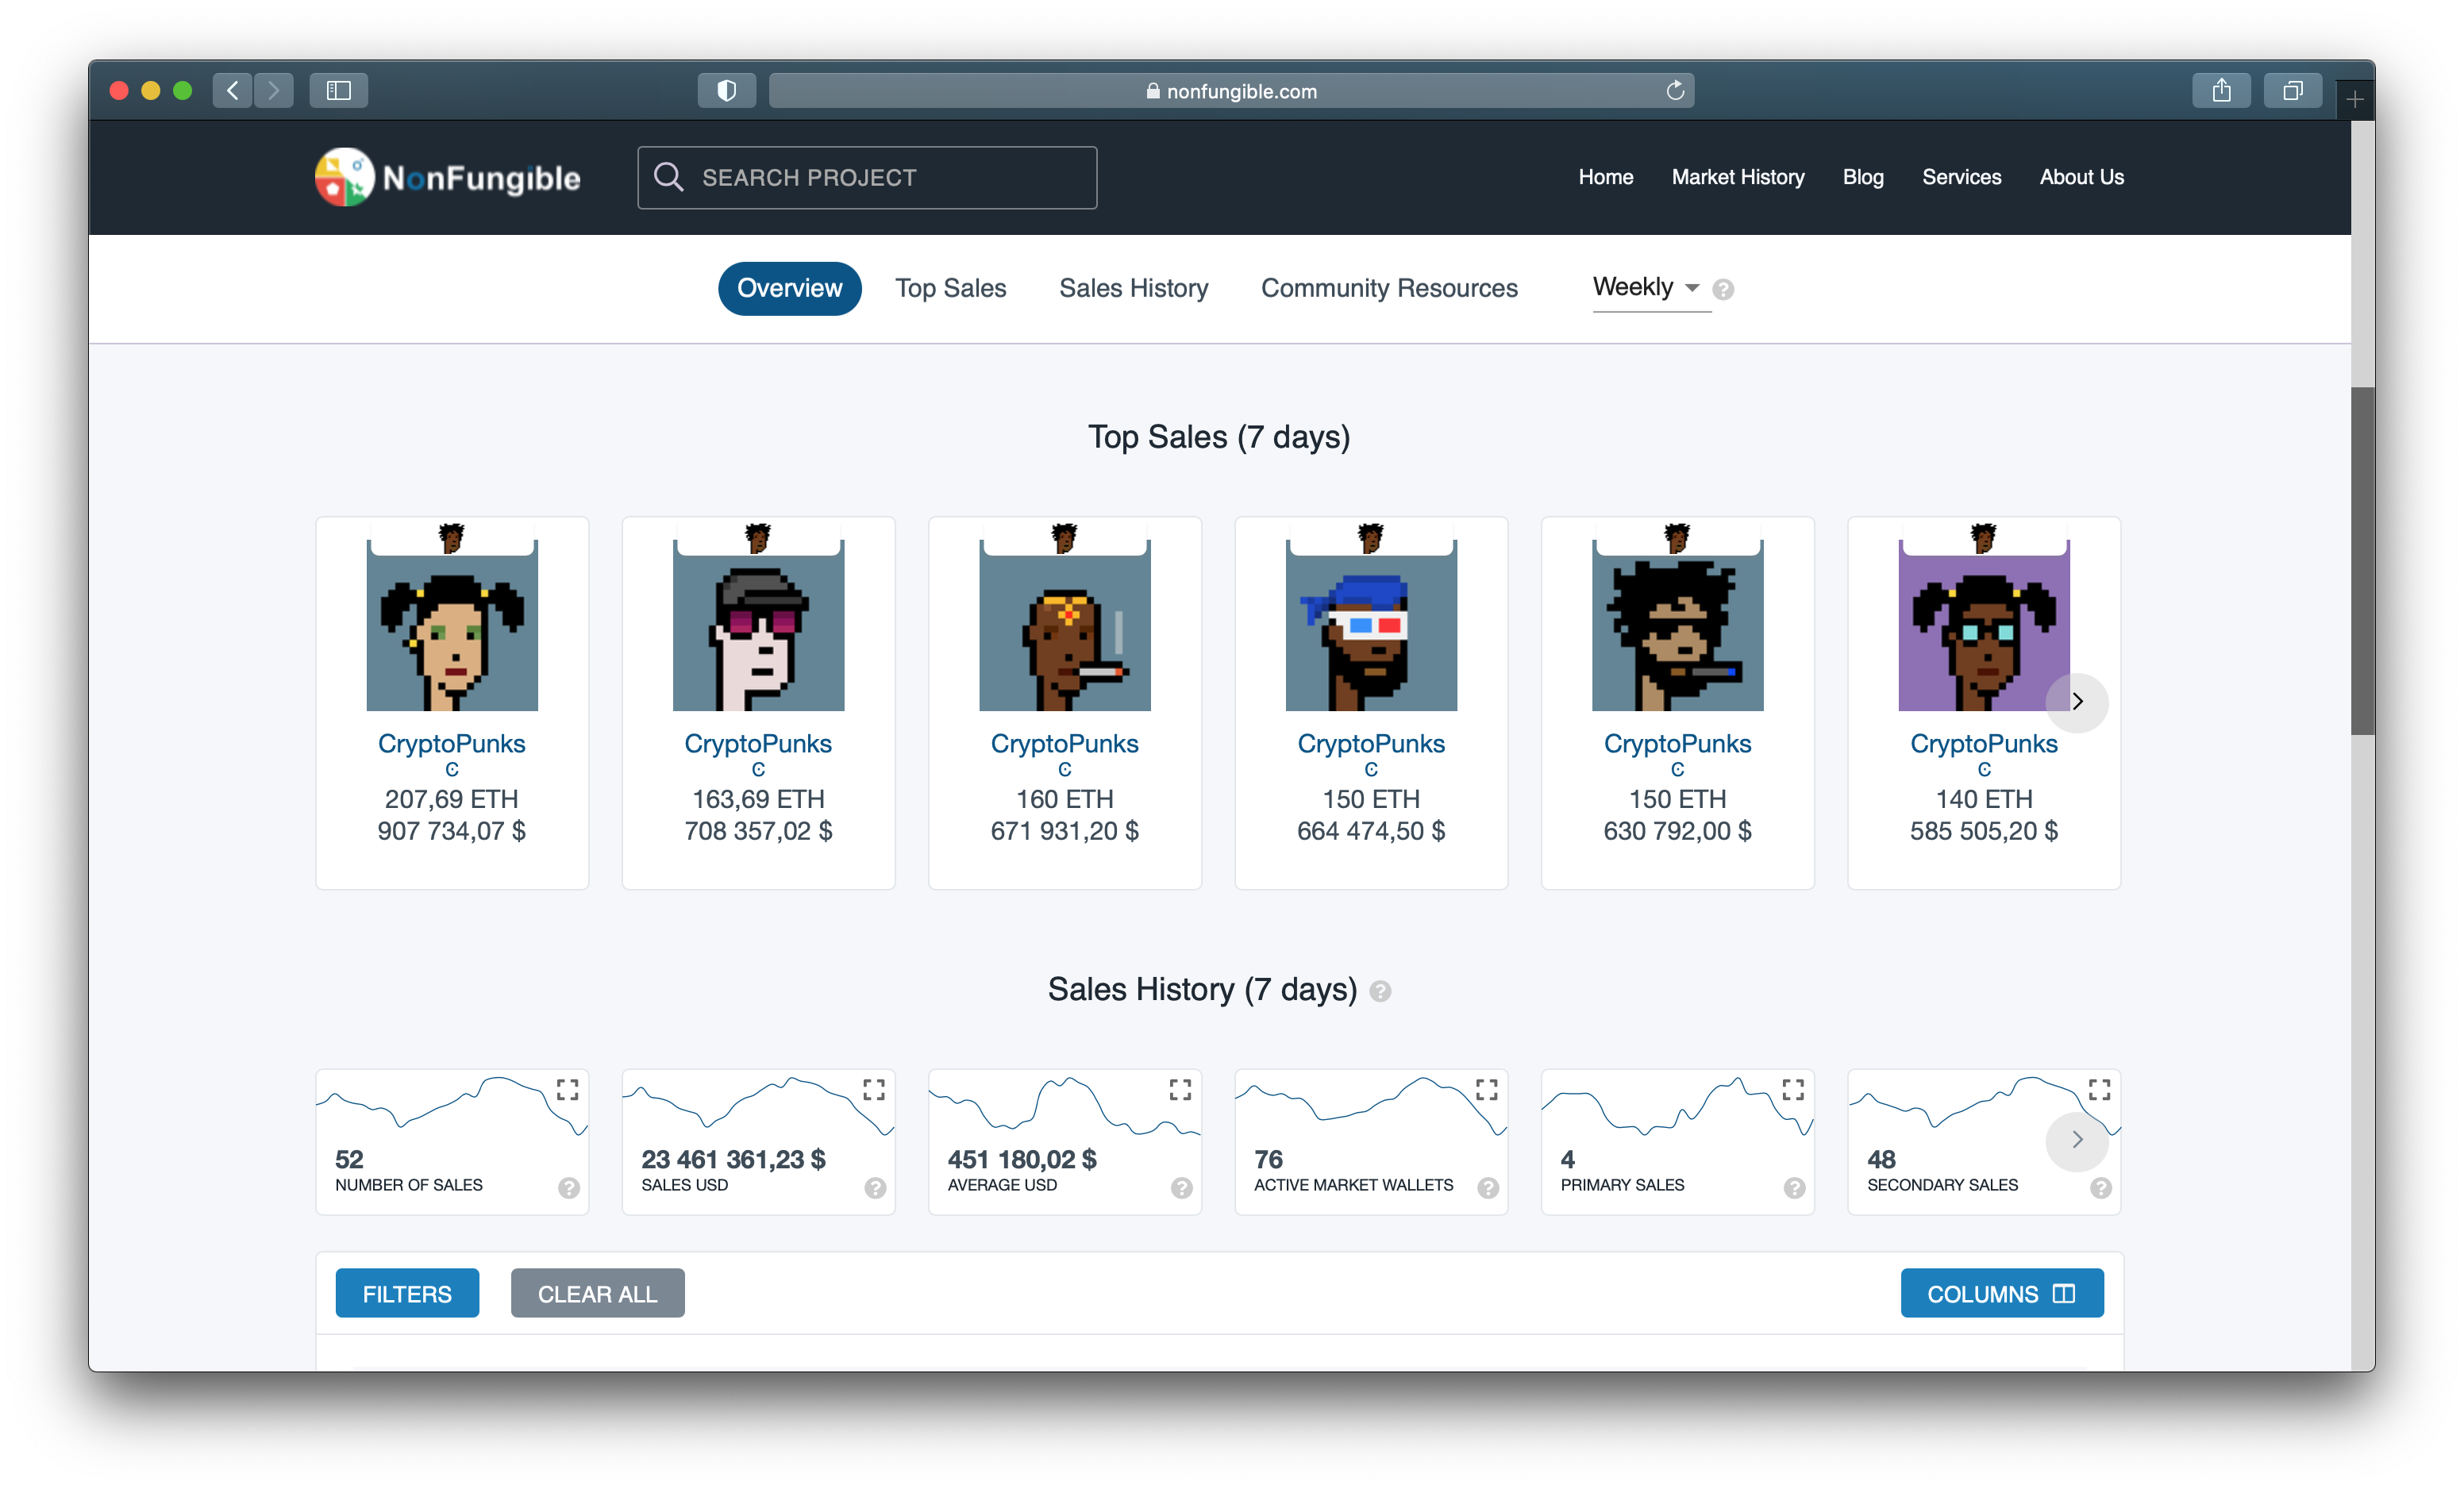Click help icon on Primary Sales card
Viewport: 2464px width, 1489px height.
(1795, 1187)
